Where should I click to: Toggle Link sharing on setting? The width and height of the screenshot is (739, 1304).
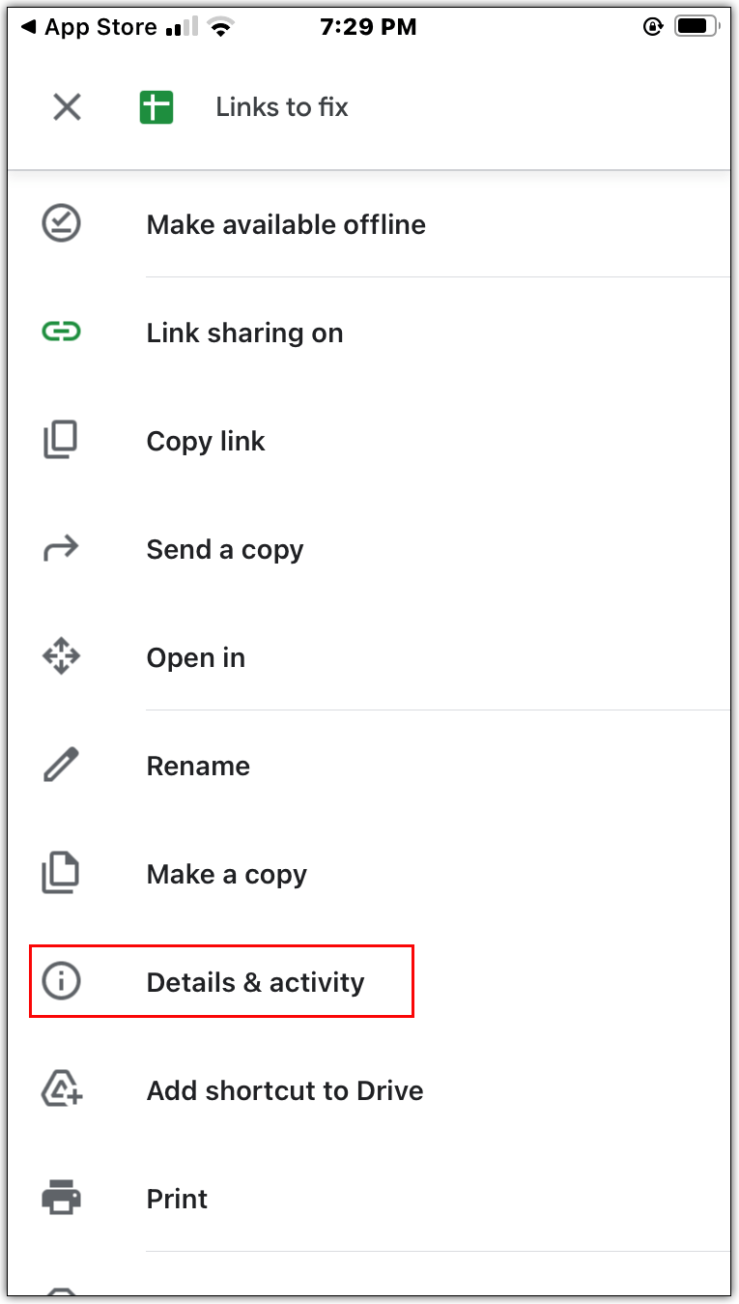click(x=244, y=333)
